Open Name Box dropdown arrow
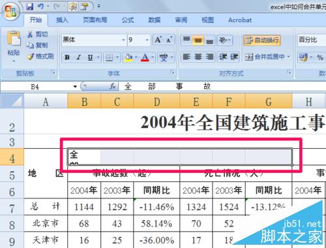This screenshot has width=326, height=248. (75, 87)
